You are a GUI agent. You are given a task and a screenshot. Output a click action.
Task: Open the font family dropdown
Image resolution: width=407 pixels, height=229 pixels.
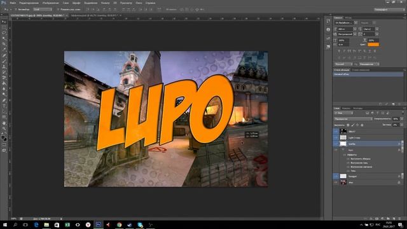(x=356, y=23)
